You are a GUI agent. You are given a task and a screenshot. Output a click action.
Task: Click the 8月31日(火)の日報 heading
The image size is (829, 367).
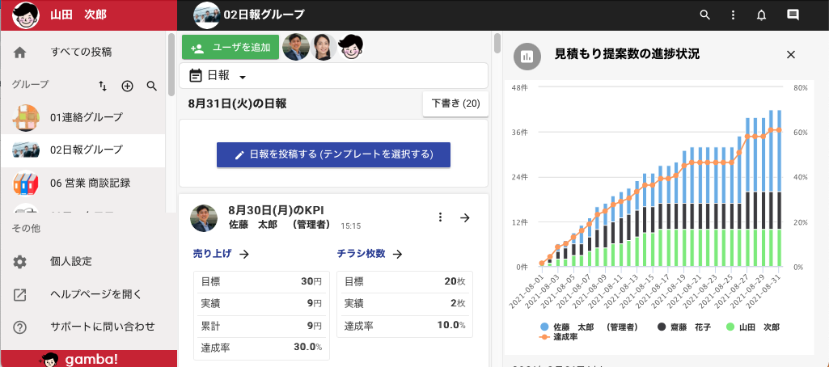pos(238,103)
